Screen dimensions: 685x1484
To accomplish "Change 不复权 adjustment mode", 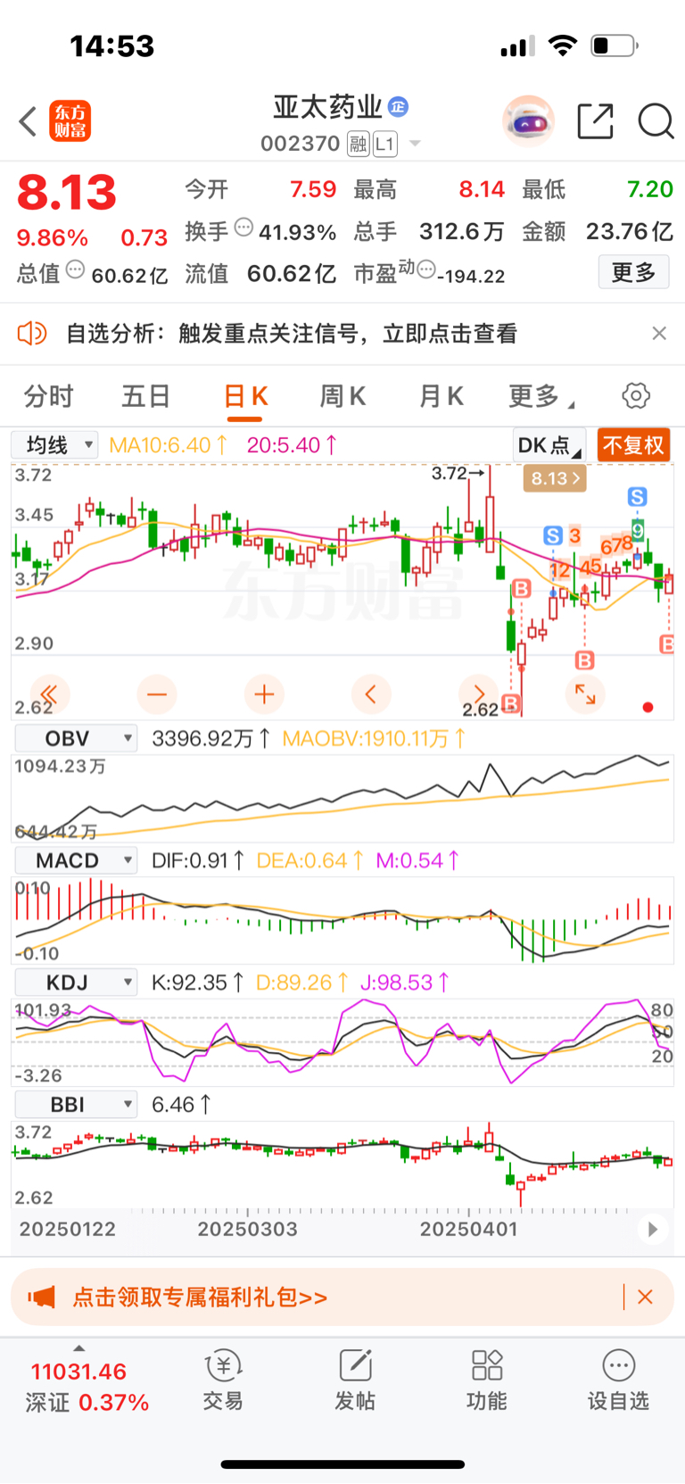I will click(633, 445).
